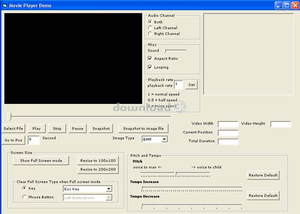Click the app icon in title bar

pyautogui.click(x=4, y=5)
